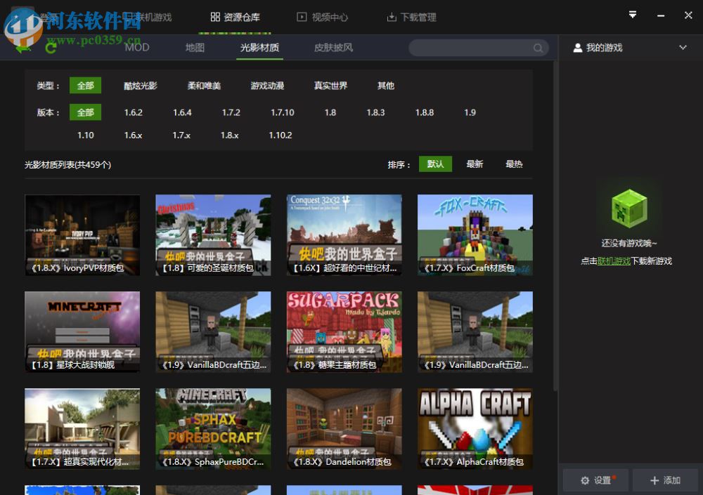Viewport: 703px width, 495px height.
Task: Go to 下载管理 tab
Action: coord(411,17)
